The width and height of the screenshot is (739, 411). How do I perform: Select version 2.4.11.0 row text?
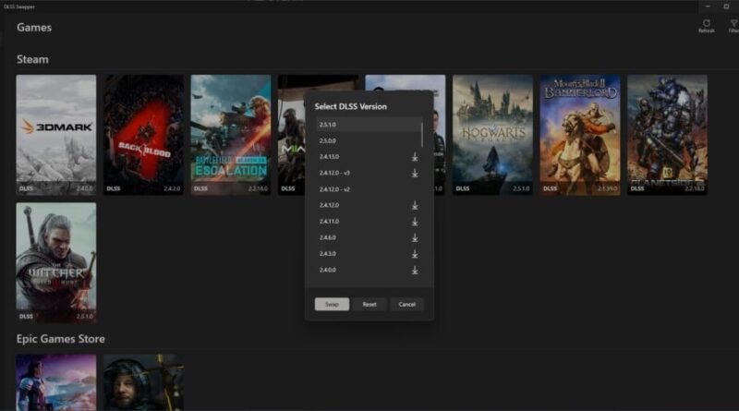[329, 222]
